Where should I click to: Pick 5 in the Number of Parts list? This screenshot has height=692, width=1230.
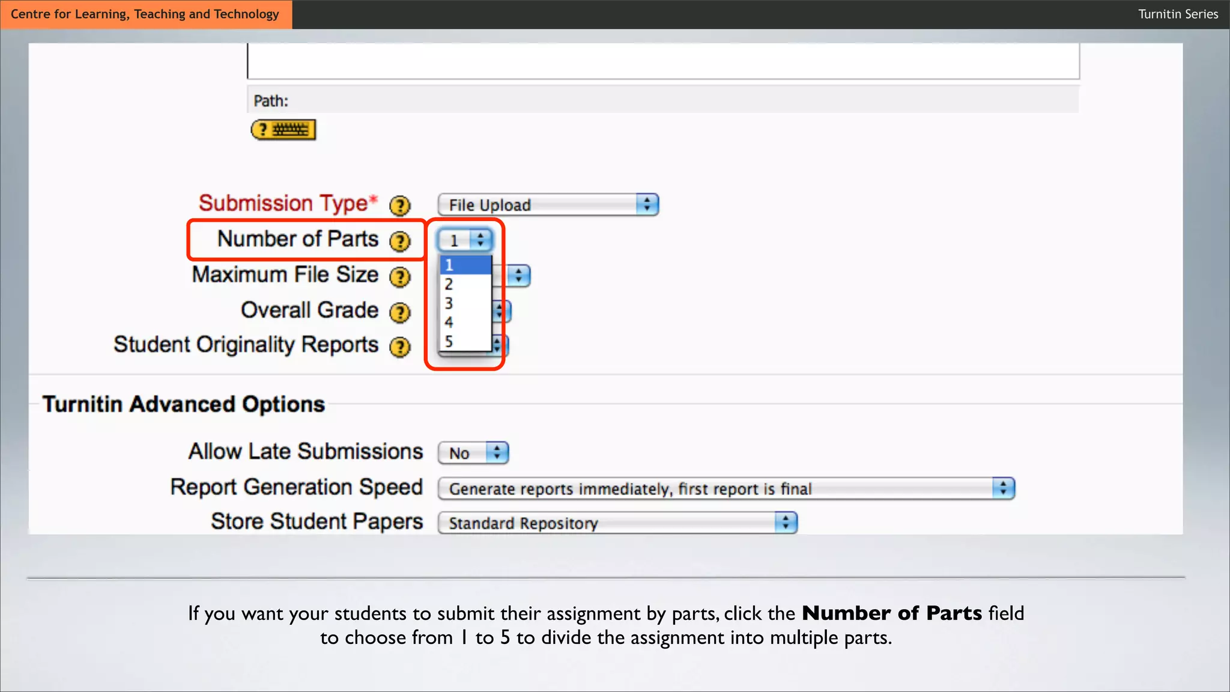point(465,342)
